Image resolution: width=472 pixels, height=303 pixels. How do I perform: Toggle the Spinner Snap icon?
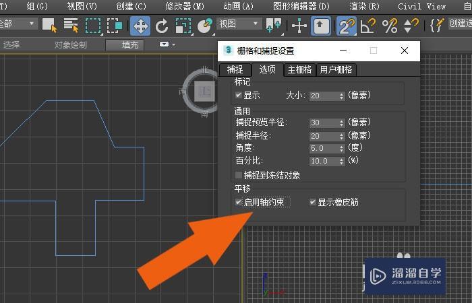point(411,26)
